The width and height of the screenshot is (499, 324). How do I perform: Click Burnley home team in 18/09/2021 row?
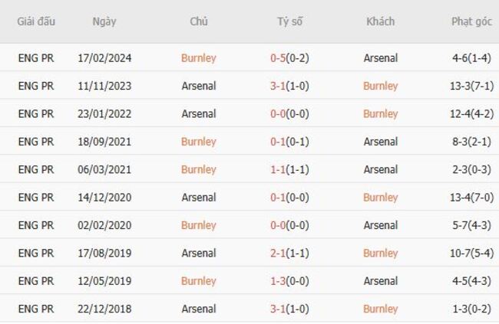(199, 142)
